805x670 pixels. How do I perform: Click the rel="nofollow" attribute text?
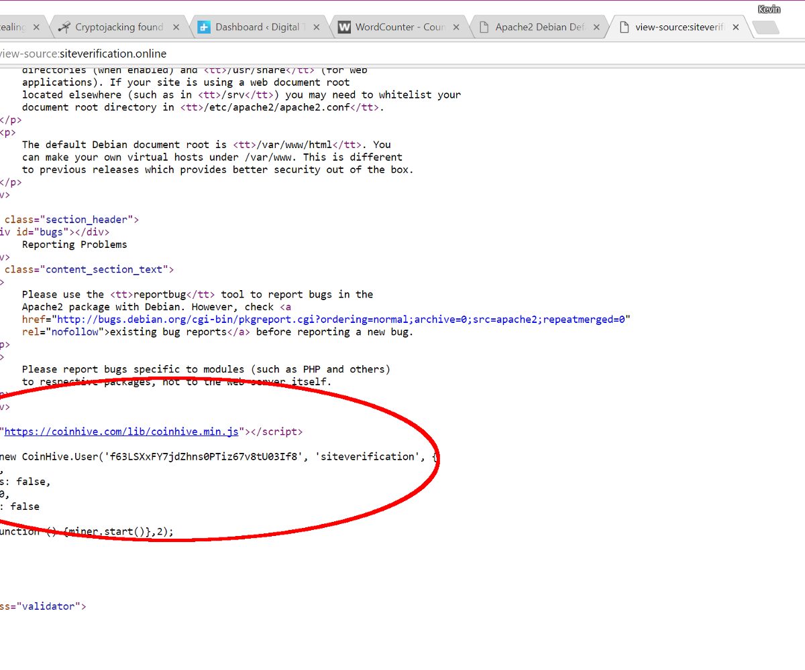pyautogui.click(x=63, y=332)
